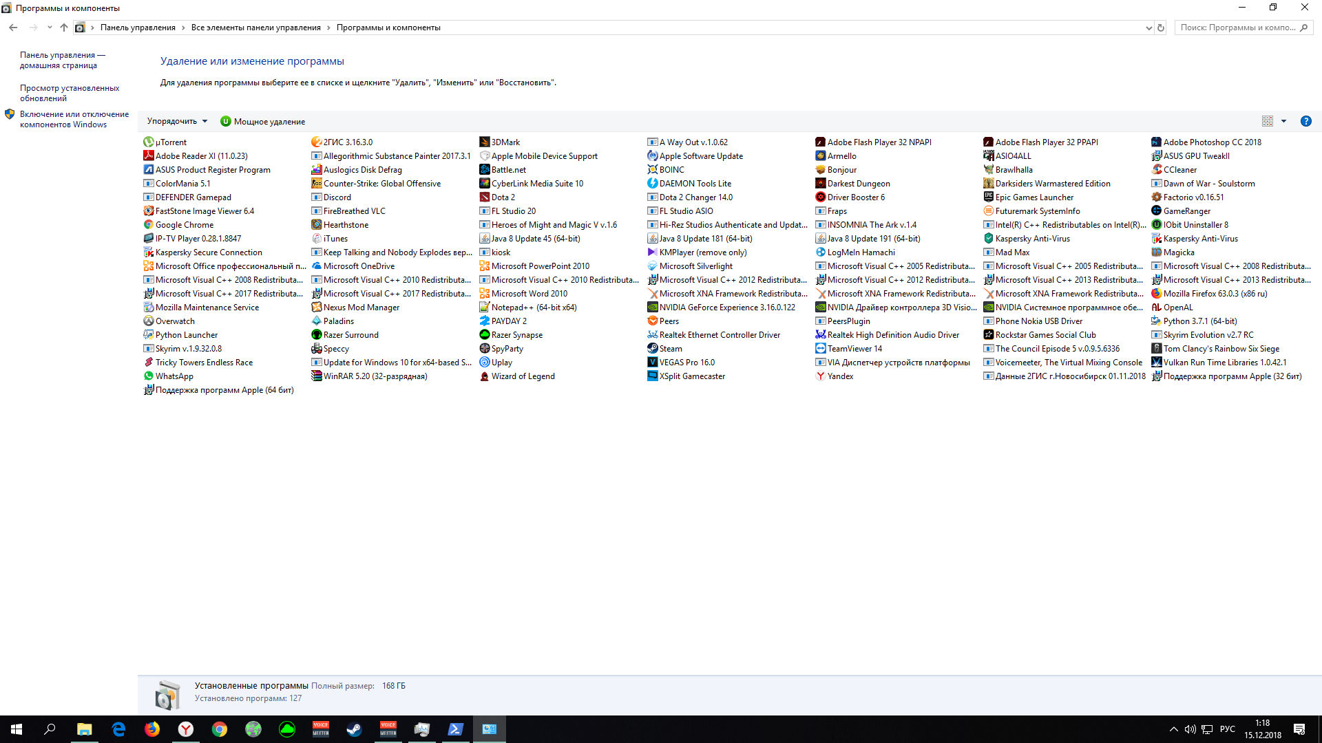The image size is (1322, 743).
Task: Select the Adobe Reader XI icon
Action: point(148,156)
